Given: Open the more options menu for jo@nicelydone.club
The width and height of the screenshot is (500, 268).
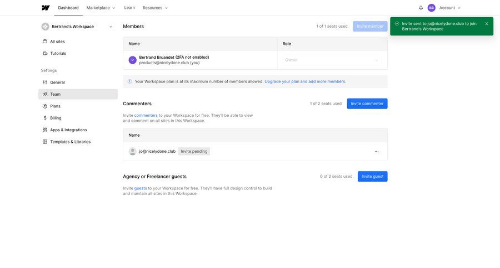Looking at the screenshot, I should pyautogui.click(x=377, y=151).
